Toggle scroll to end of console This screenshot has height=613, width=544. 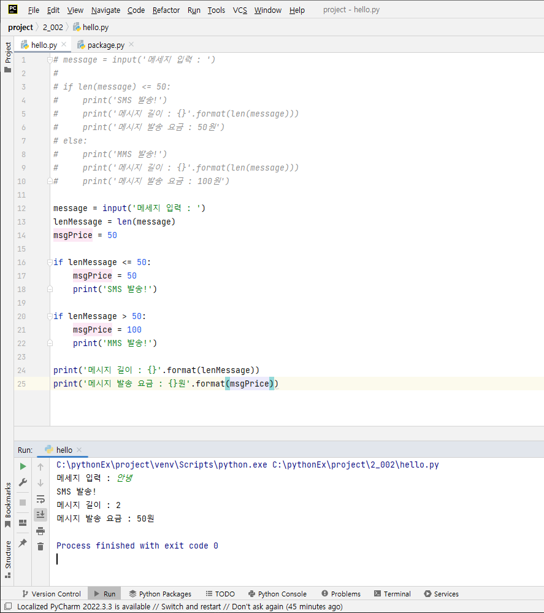coord(40,514)
